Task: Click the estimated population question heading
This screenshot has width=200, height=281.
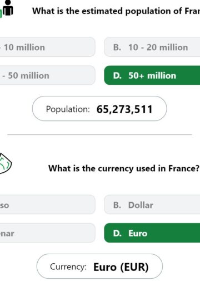Action: 116,11
